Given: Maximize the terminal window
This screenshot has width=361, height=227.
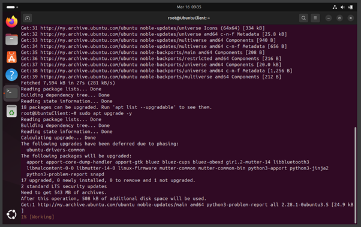Looking at the screenshot, I should [x=339, y=18].
